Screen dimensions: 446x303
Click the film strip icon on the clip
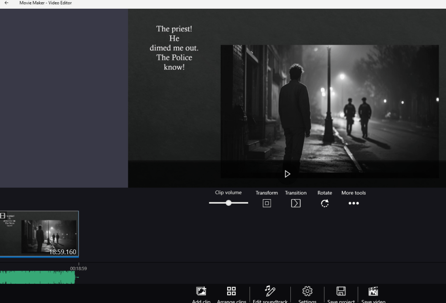pos(3,215)
